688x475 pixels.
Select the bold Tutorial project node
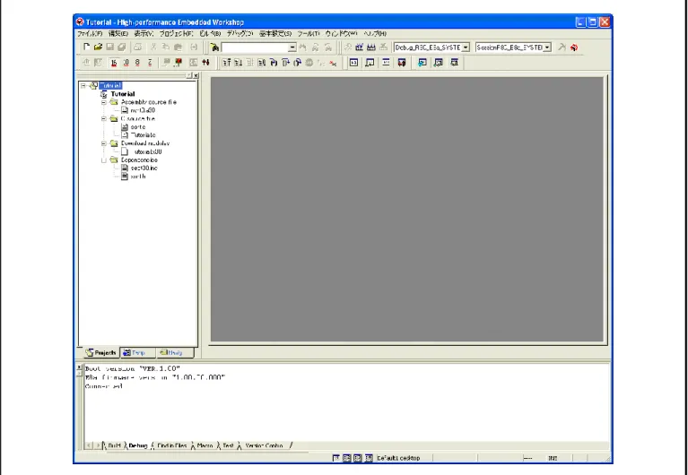coord(123,94)
